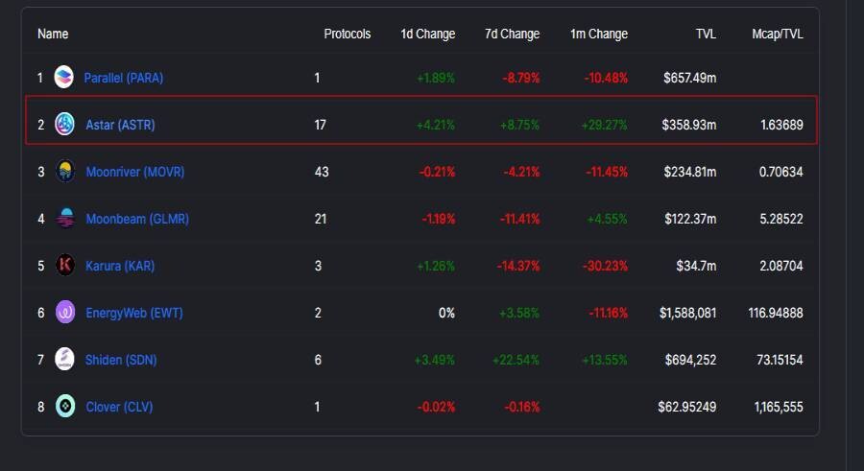This screenshot has height=471, width=864.
Task: Click the +4.21% 1d change for Astar
Action: coord(435,125)
